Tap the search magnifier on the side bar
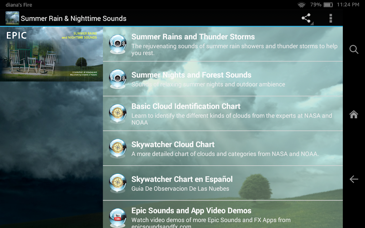The image size is (365, 228). coord(354,49)
